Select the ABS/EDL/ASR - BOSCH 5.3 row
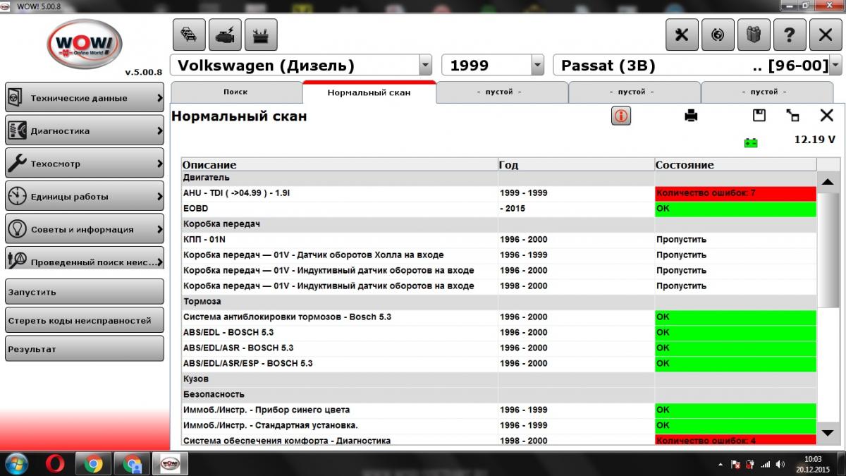 499,348
